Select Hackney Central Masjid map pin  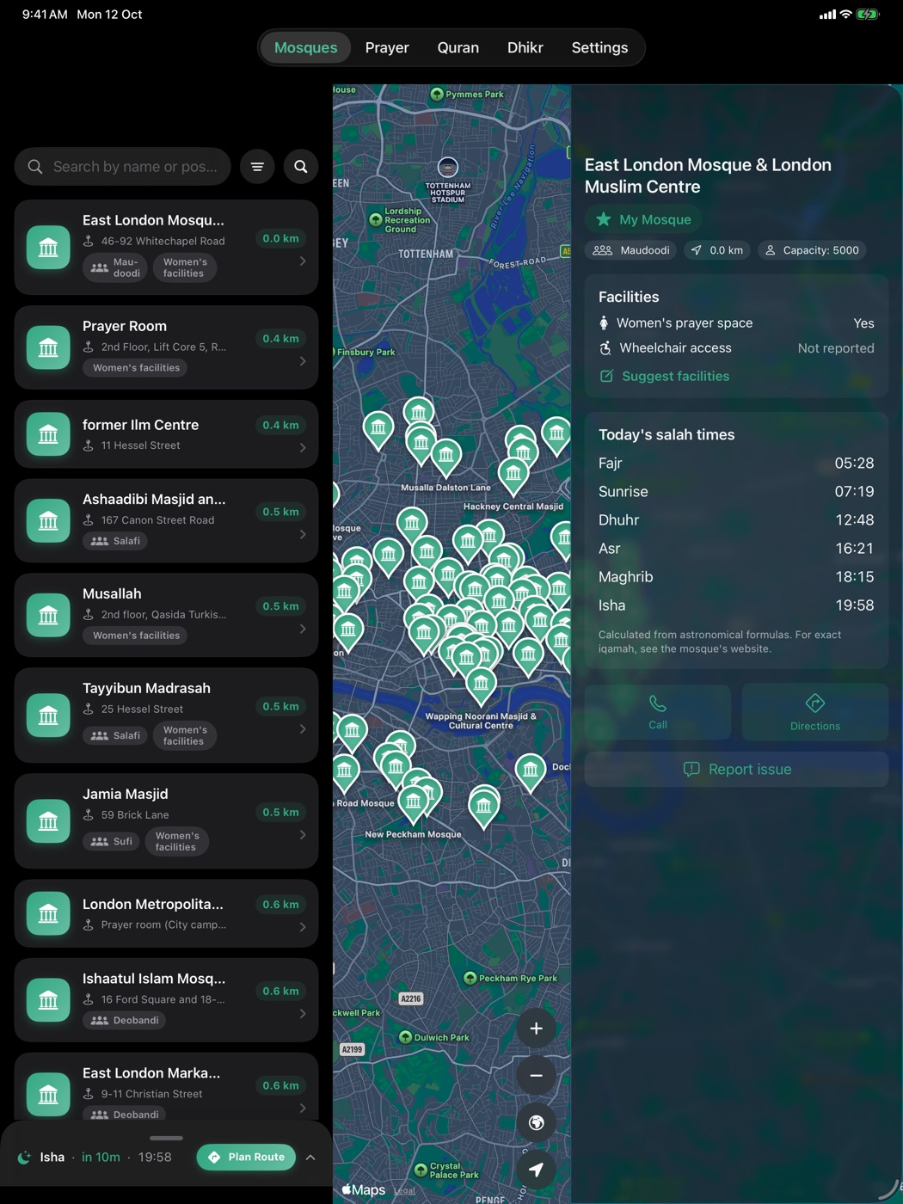pos(513,476)
